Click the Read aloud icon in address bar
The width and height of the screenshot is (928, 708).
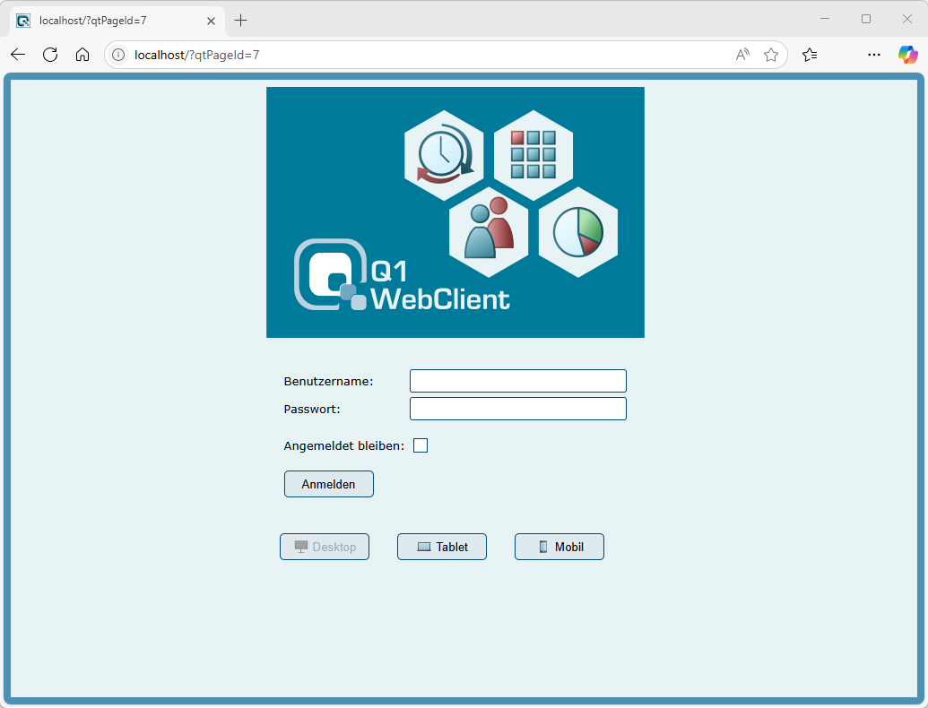pos(742,55)
